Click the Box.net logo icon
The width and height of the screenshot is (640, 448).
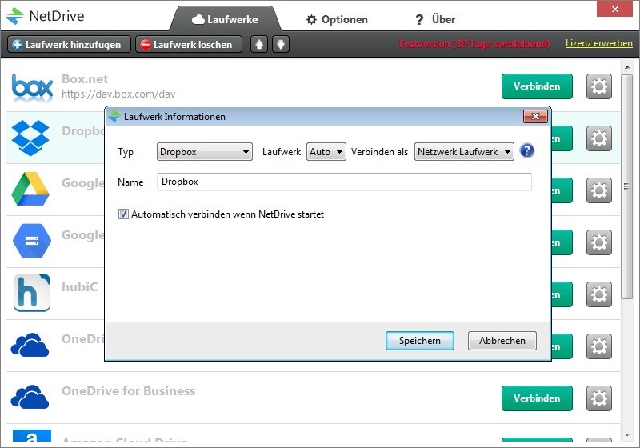tap(32, 86)
